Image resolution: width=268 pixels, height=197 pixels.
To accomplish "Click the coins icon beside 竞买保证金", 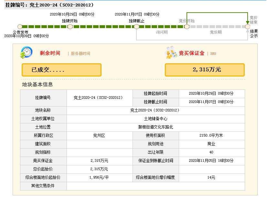I will [x=171, y=53].
